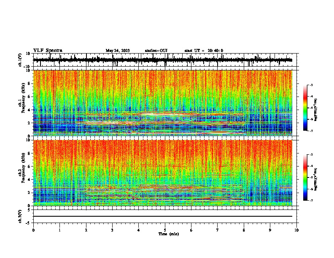334x258 pixels.
Task: Click the ch.1 voltage waveform trace
Action: [163, 60]
